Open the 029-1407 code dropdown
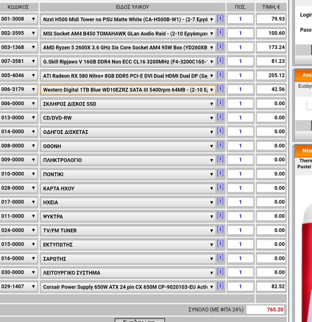The height and width of the screenshot is (322, 312). [18, 286]
